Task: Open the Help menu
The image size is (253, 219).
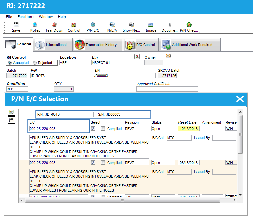Action: [62, 17]
